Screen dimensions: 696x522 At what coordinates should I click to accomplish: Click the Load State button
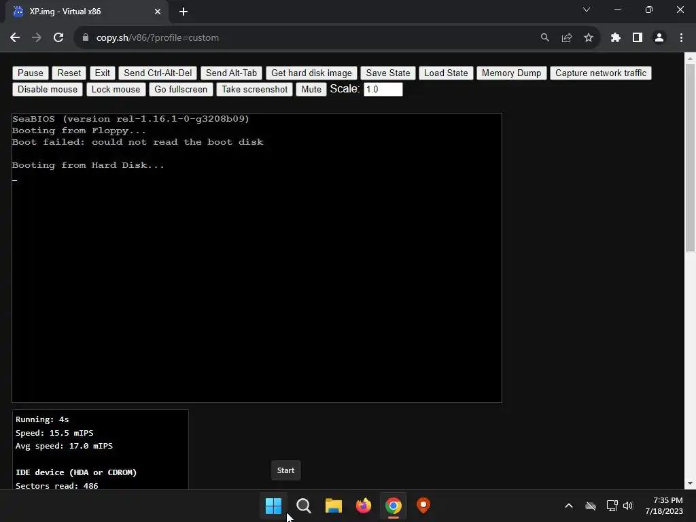click(446, 73)
